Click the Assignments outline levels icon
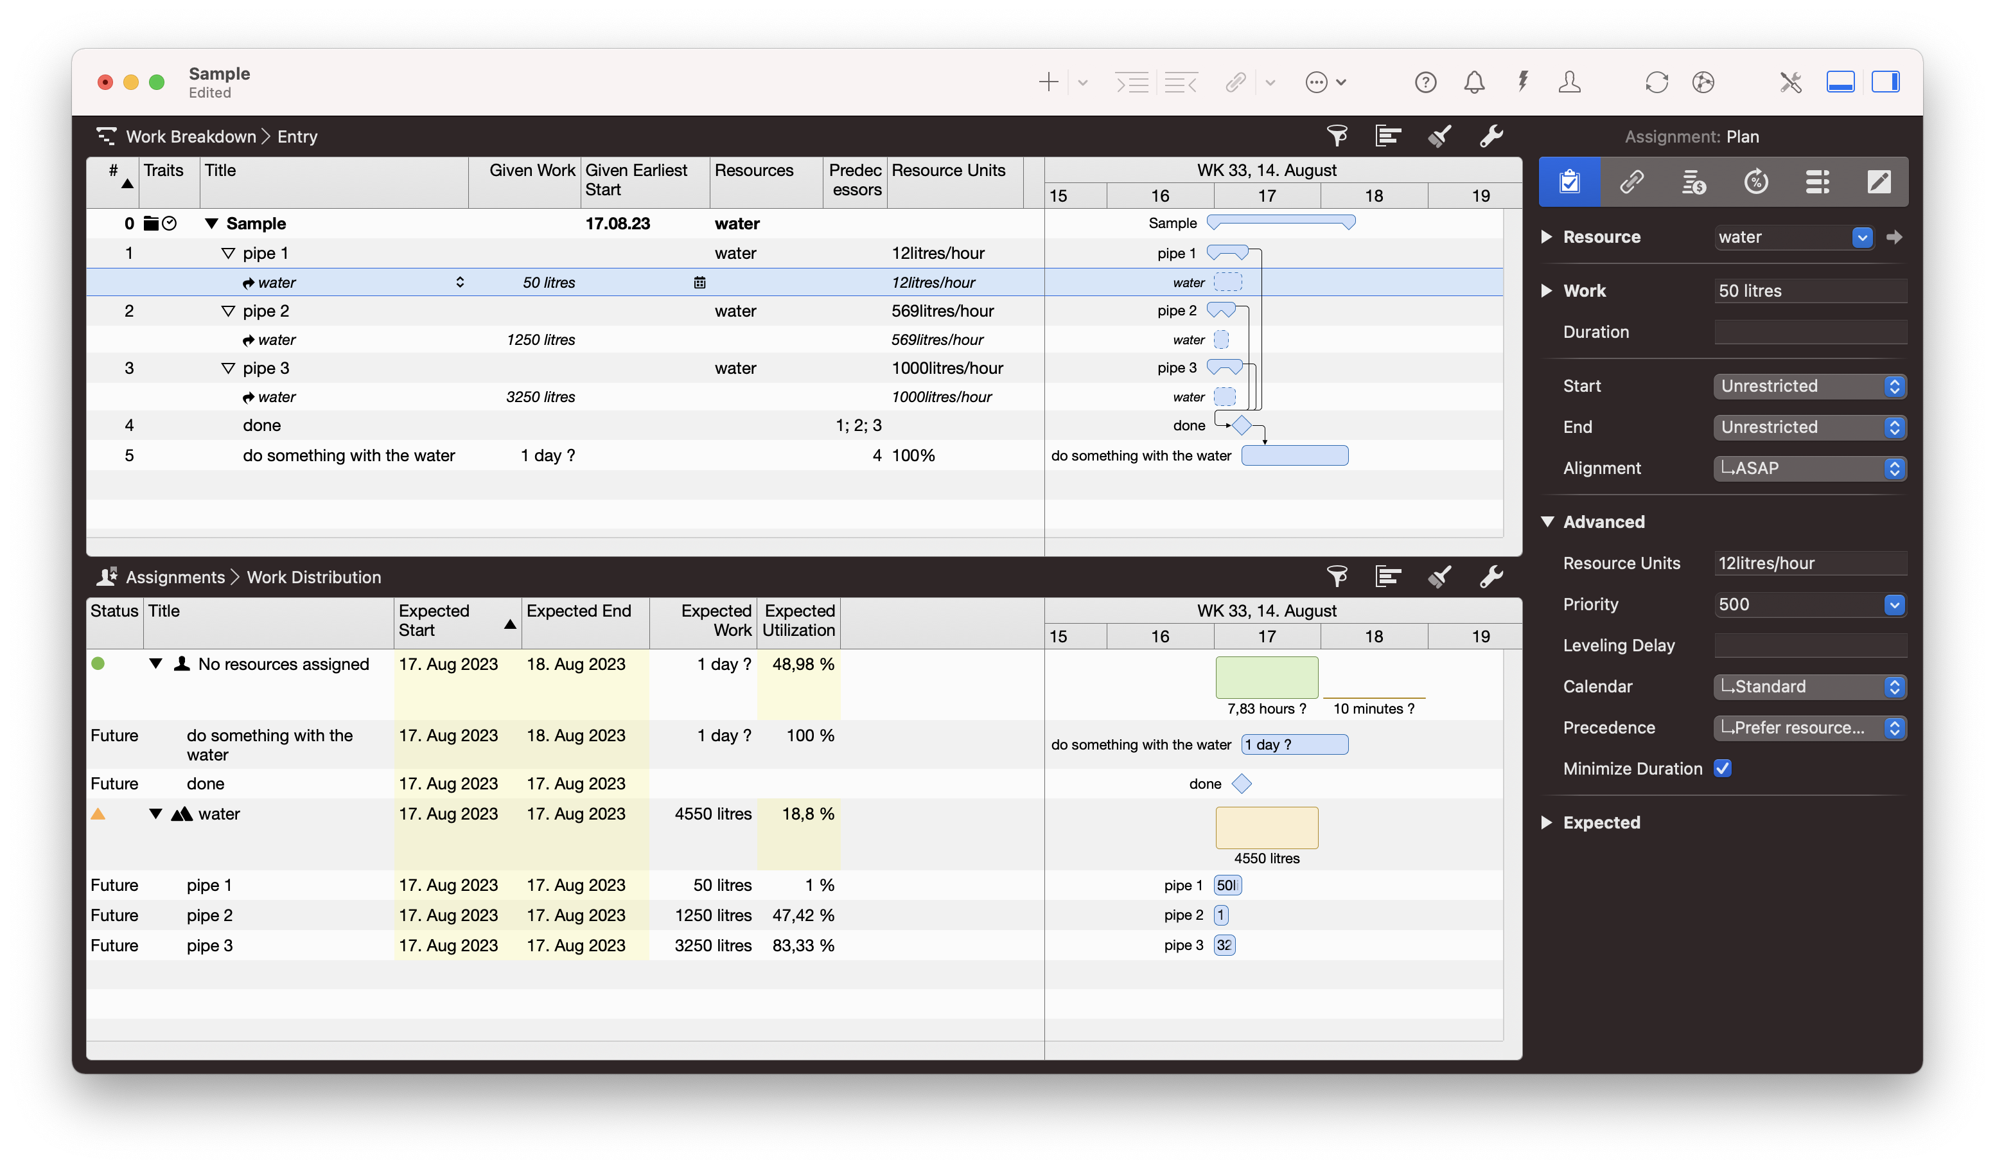Viewport: 1995px width, 1169px height. click(x=1388, y=577)
